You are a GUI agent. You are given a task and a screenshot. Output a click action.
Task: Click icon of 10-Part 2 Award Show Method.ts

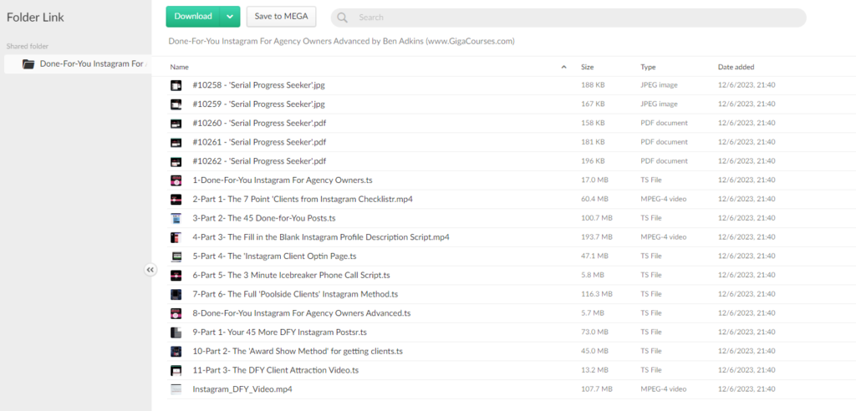coord(176,351)
